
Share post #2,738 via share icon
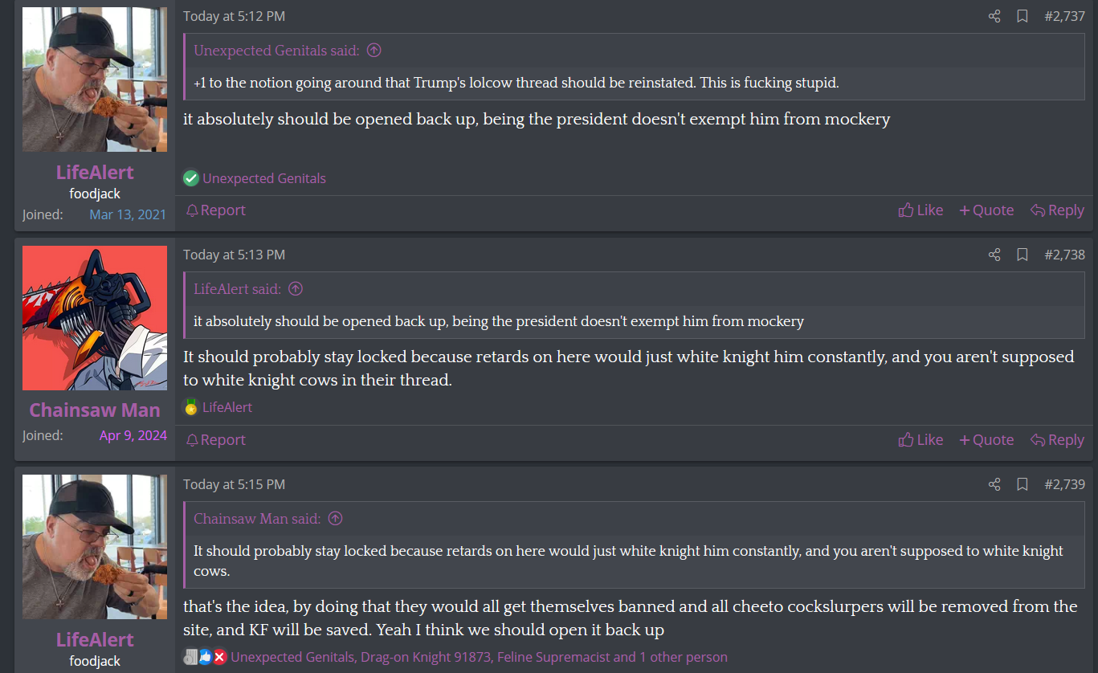coord(994,255)
